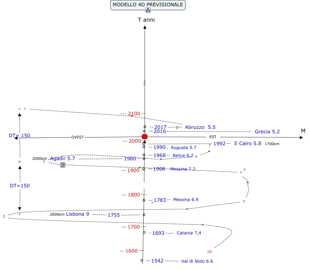Click the year 1968 node
This screenshot has height=270, width=310.
[x=160, y=155]
